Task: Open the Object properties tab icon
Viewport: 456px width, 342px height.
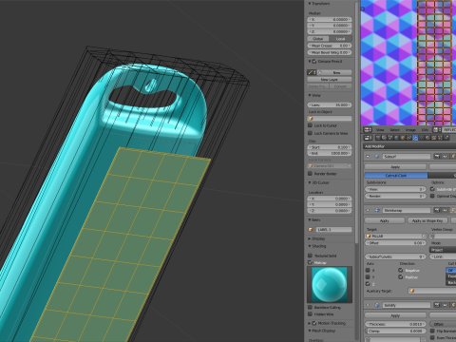Action: pyautogui.click(x=403, y=138)
